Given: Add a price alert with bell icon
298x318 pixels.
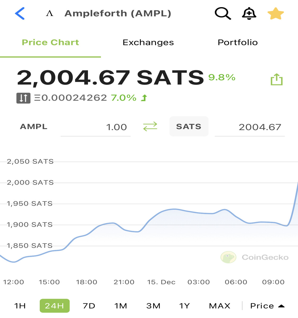Looking at the screenshot, I should 249,14.
